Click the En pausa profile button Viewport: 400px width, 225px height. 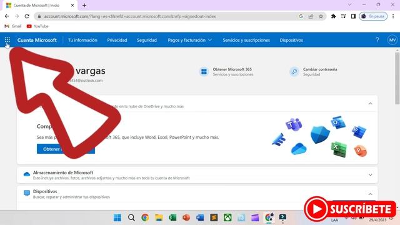point(373,16)
